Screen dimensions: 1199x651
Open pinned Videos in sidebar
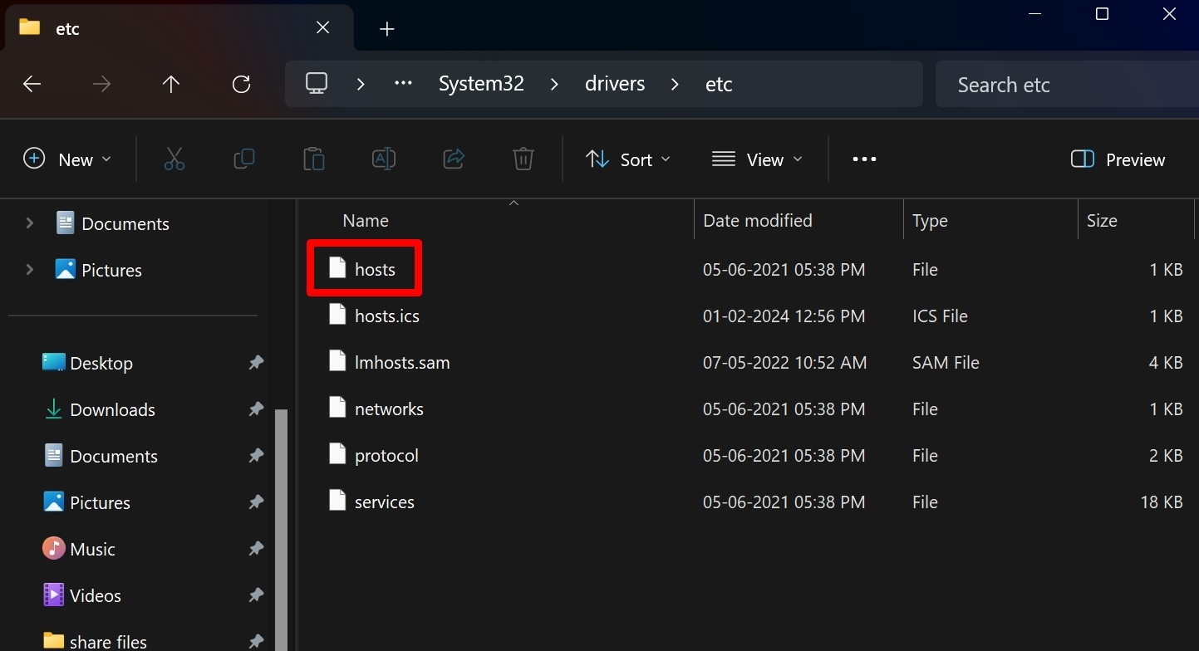[81, 595]
